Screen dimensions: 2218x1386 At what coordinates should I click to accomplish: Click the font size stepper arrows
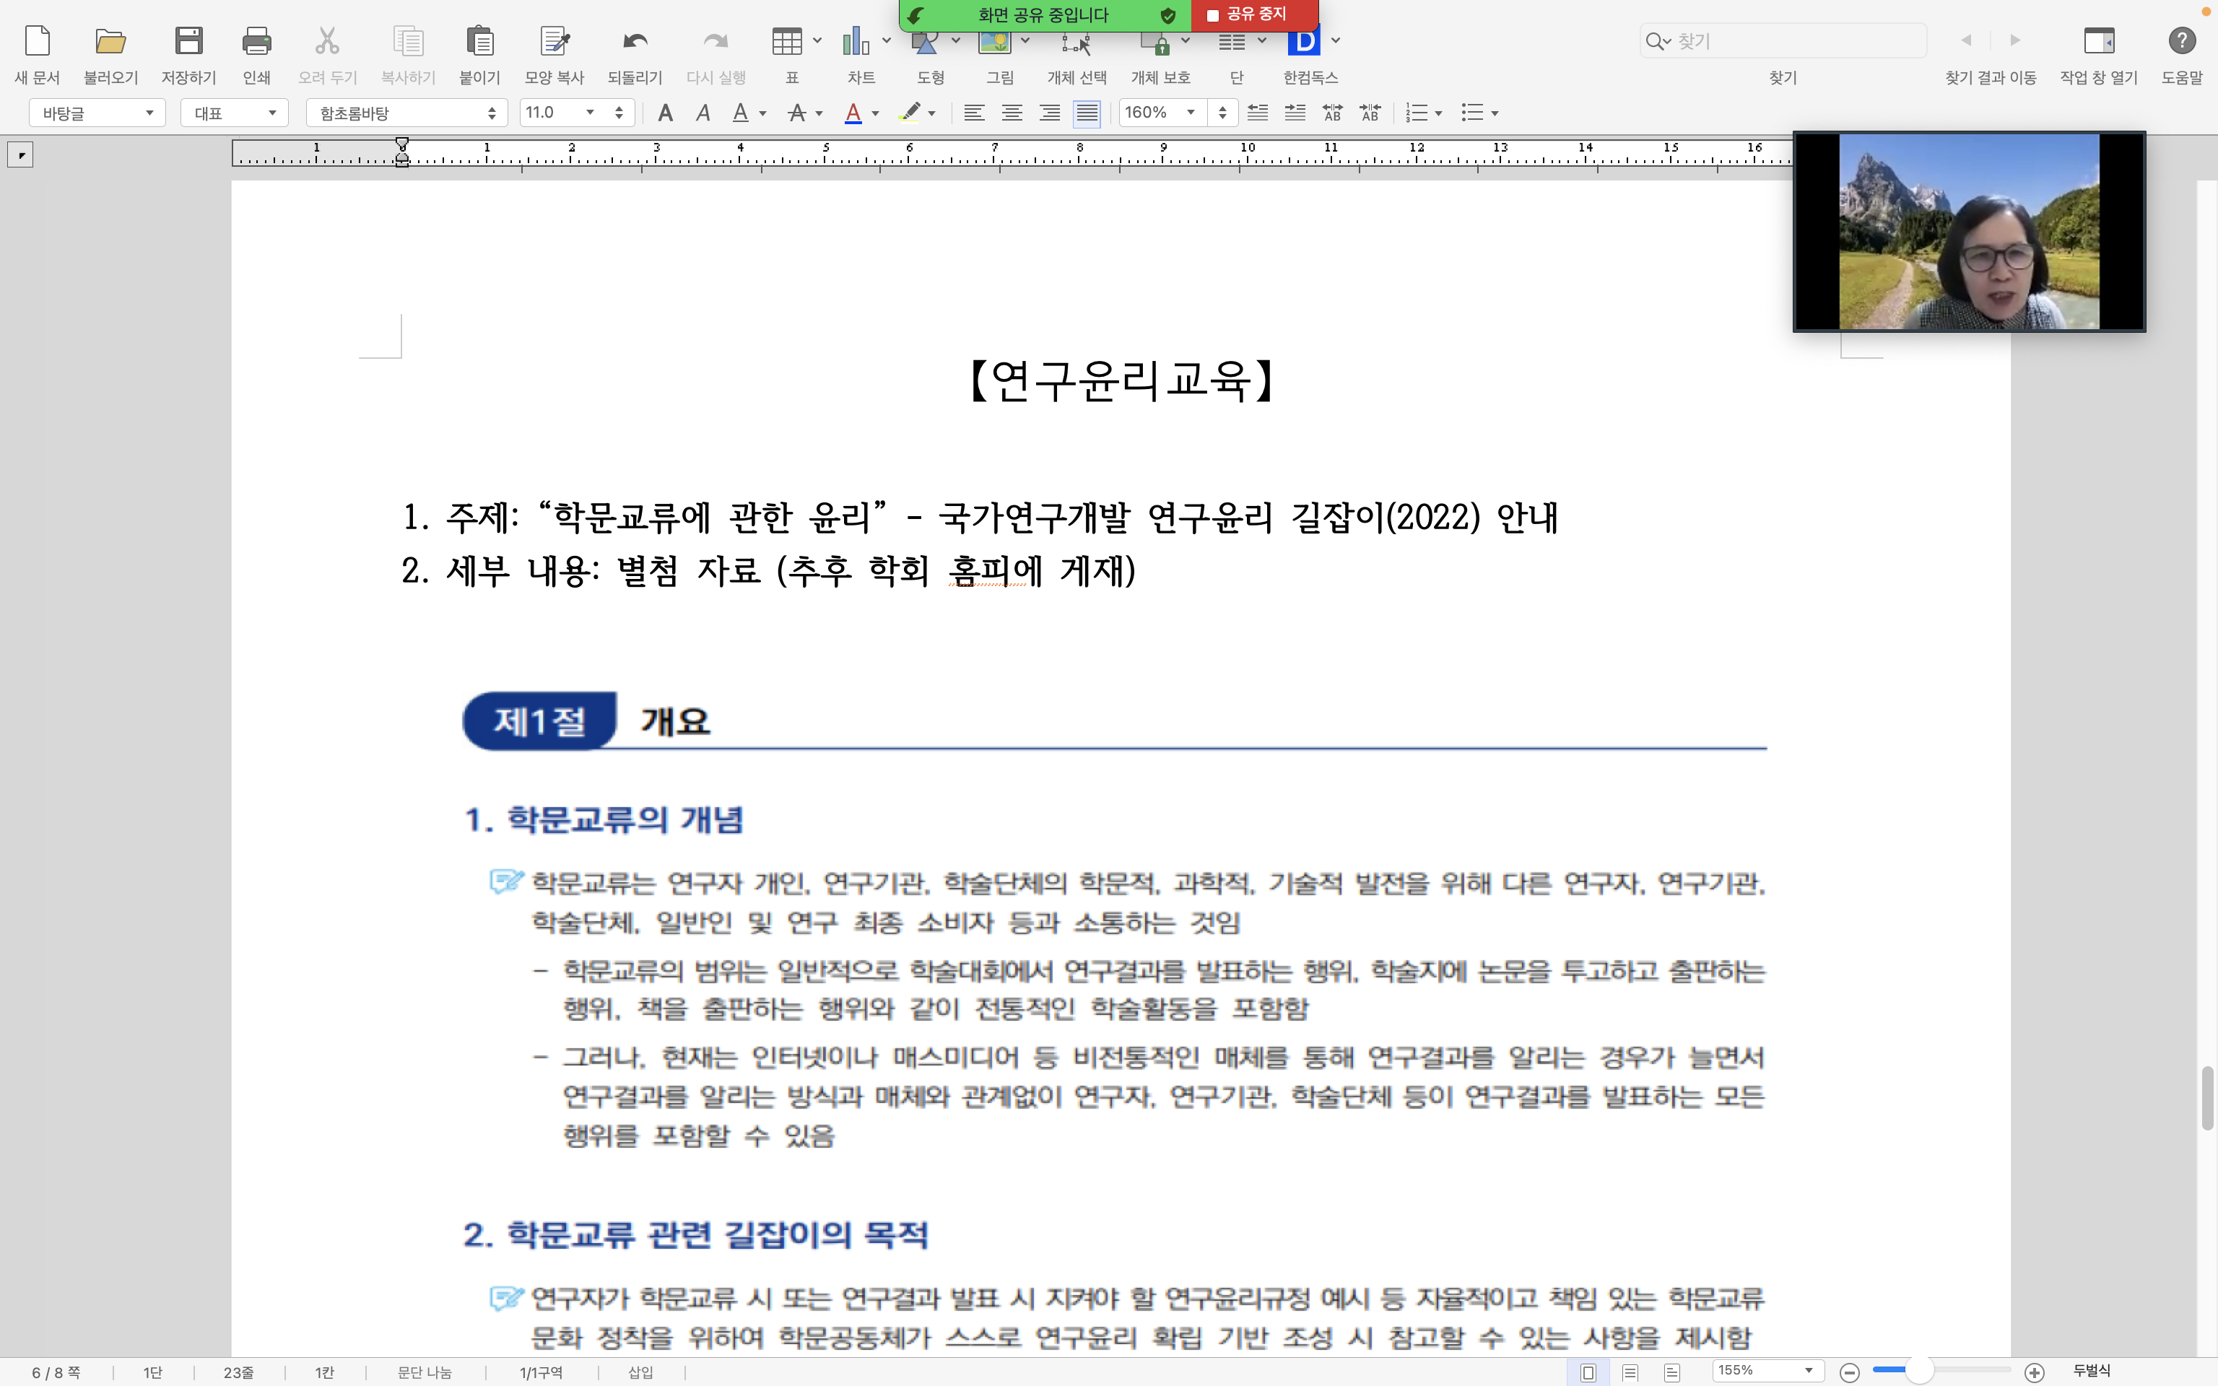pyautogui.click(x=619, y=113)
